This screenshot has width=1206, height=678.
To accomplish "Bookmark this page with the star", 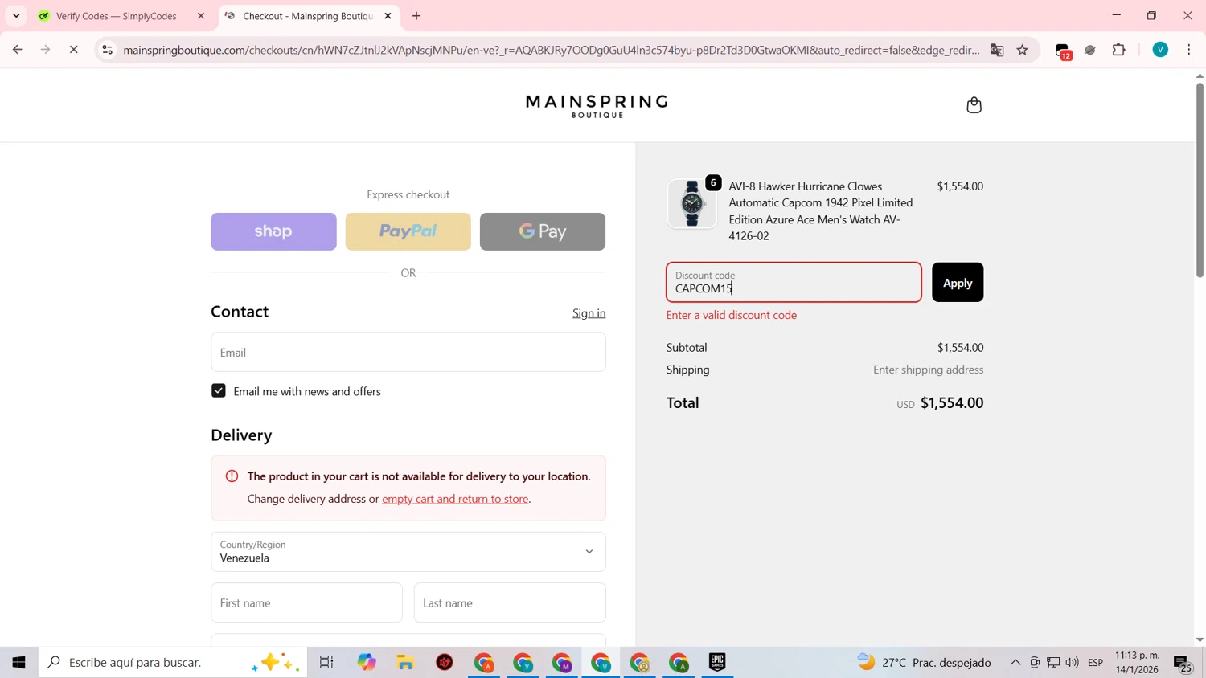I will 1023,50.
